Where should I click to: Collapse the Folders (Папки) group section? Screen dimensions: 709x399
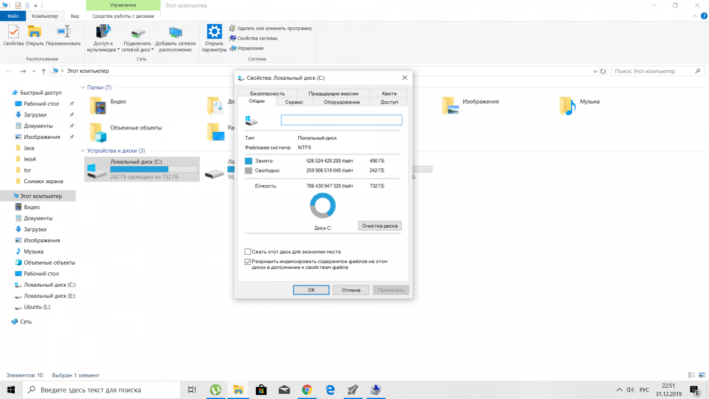(83, 87)
